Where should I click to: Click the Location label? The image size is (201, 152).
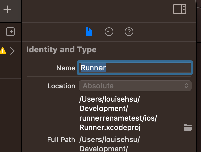point(61,86)
